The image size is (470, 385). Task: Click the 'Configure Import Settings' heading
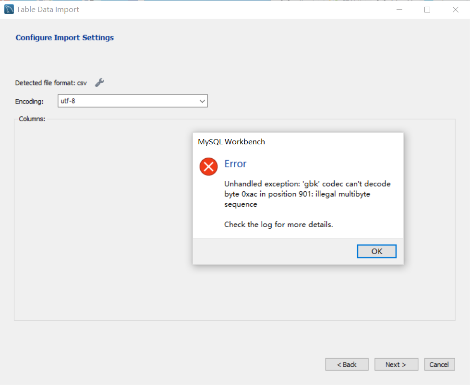pyautogui.click(x=65, y=38)
